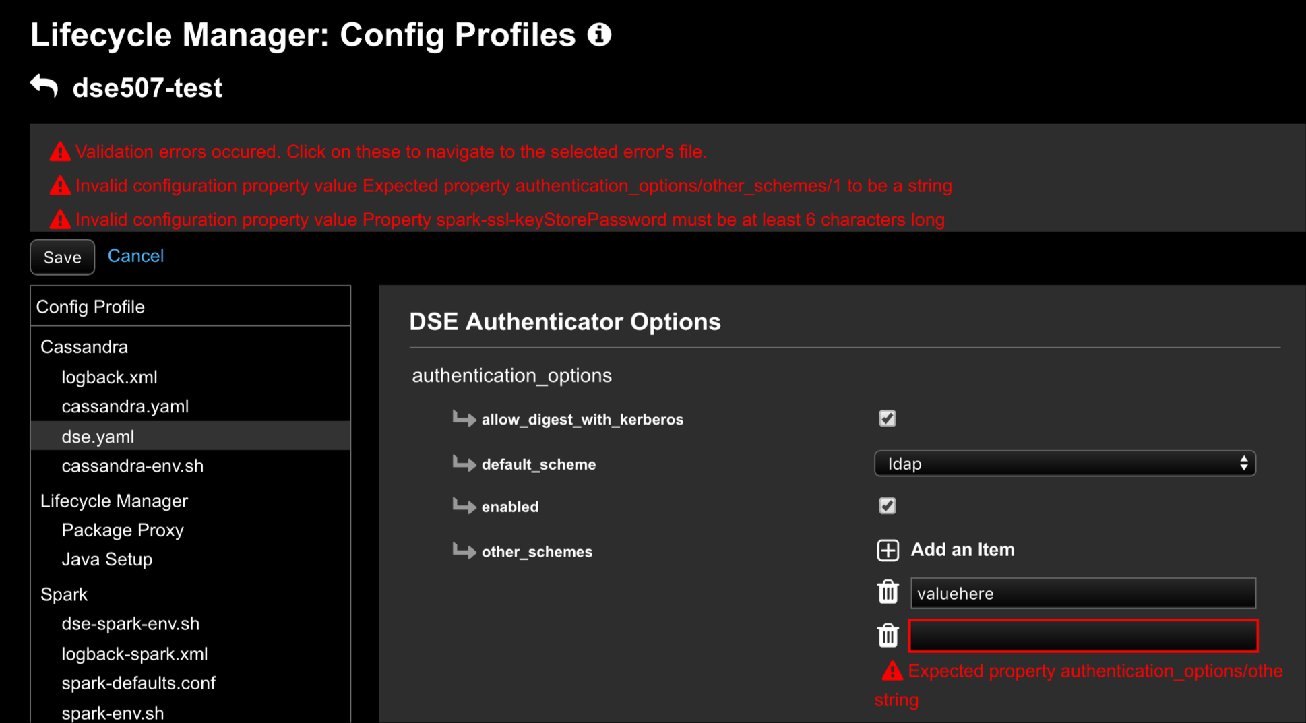This screenshot has width=1306, height=723.
Task: Click the warning triangle for the keyStorePassword error
Action: pos(60,220)
